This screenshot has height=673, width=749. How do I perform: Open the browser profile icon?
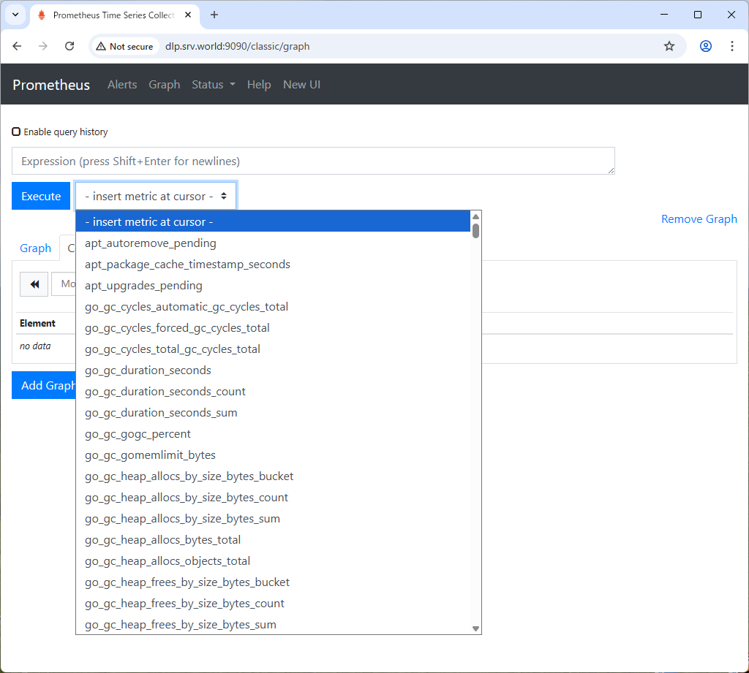point(705,46)
